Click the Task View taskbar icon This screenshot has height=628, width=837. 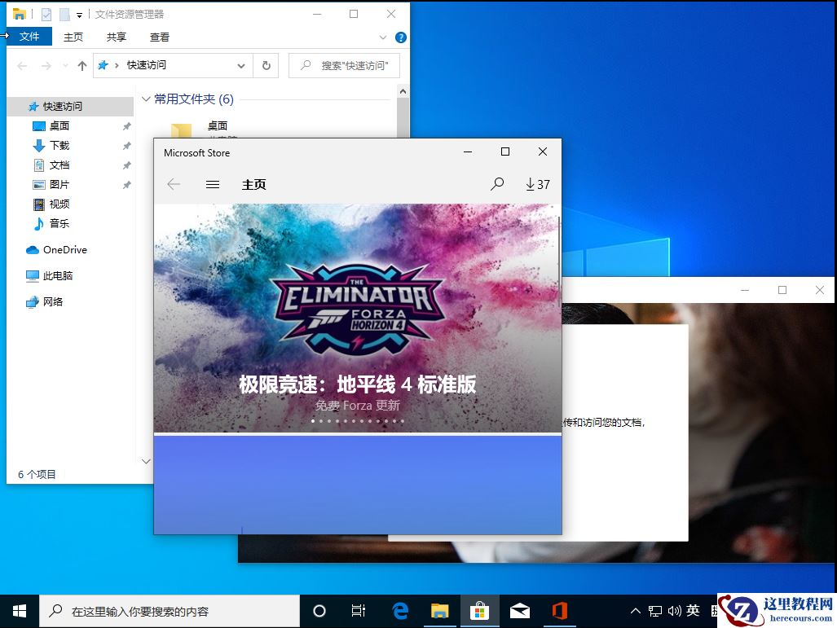pos(359,610)
